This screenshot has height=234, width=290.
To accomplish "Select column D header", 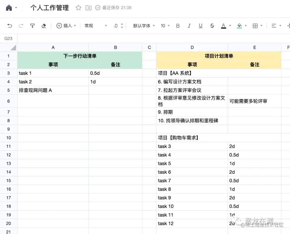I will [x=192, y=47].
